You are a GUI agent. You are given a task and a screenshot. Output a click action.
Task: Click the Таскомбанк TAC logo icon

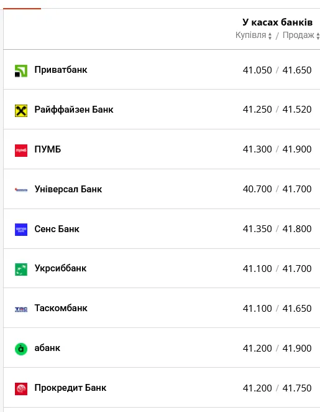[21, 309]
